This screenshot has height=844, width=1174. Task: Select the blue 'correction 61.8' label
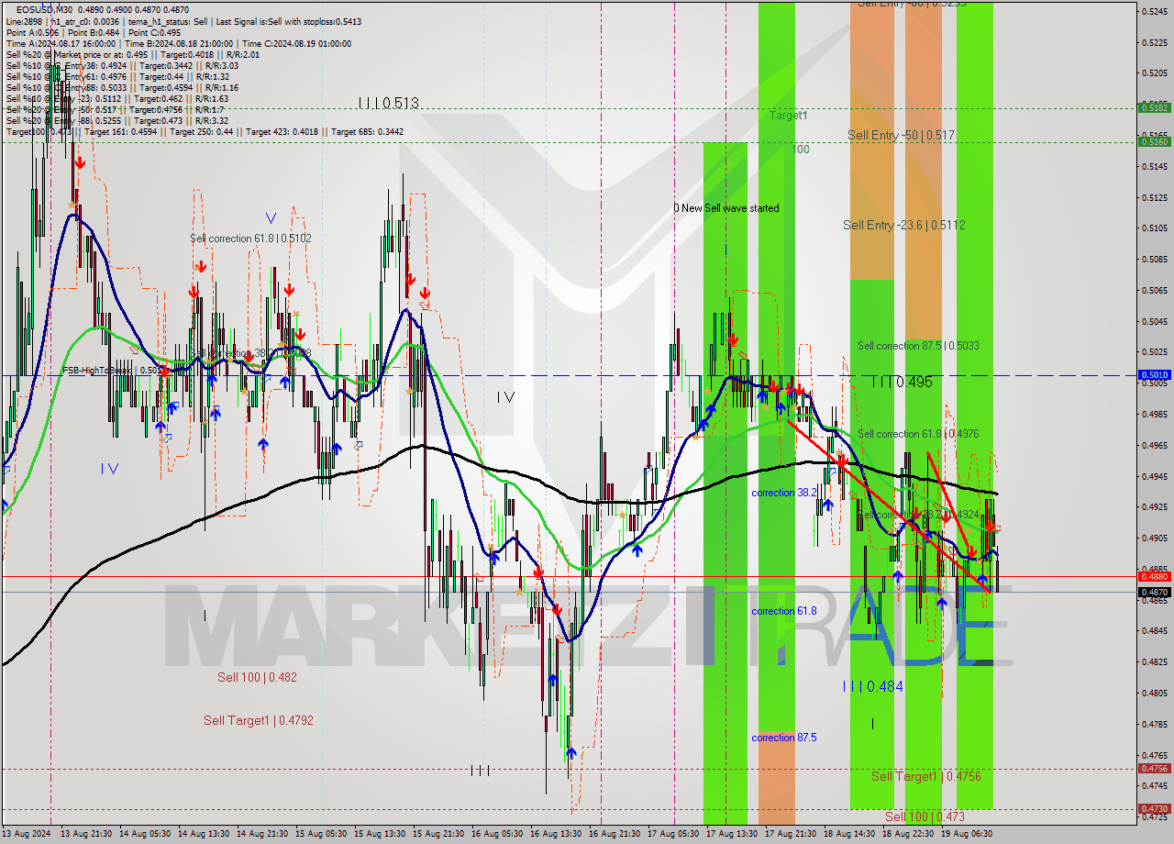tap(783, 611)
